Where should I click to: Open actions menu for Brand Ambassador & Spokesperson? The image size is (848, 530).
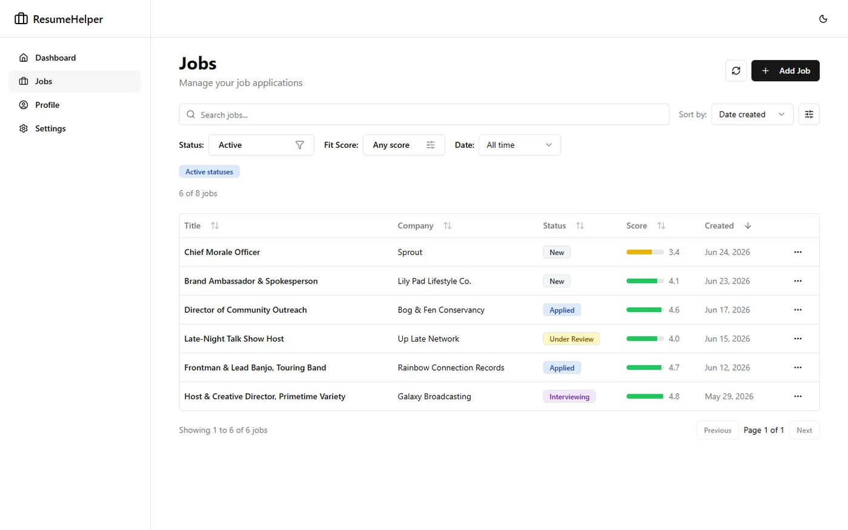point(798,281)
